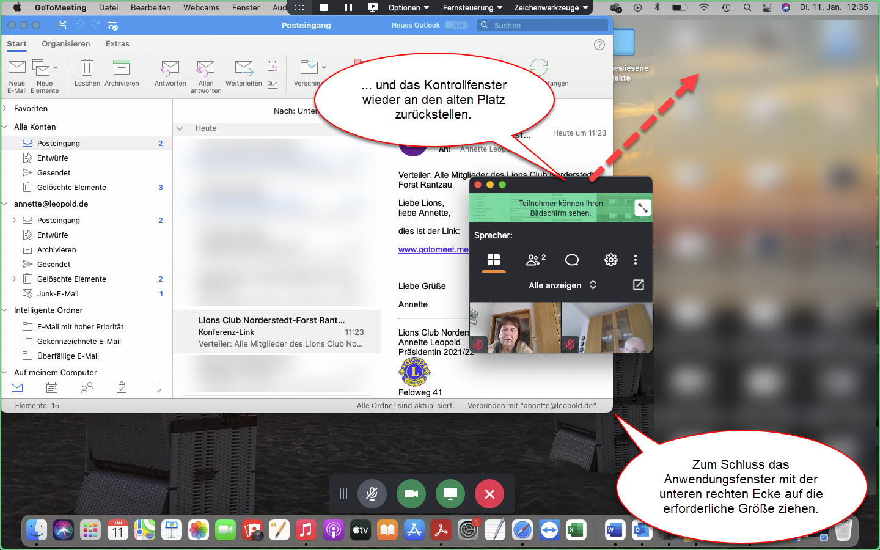Click the print icon in Outlook title bar
Image resolution: width=880 pixels, height=550 pixels.
(112, 25)
